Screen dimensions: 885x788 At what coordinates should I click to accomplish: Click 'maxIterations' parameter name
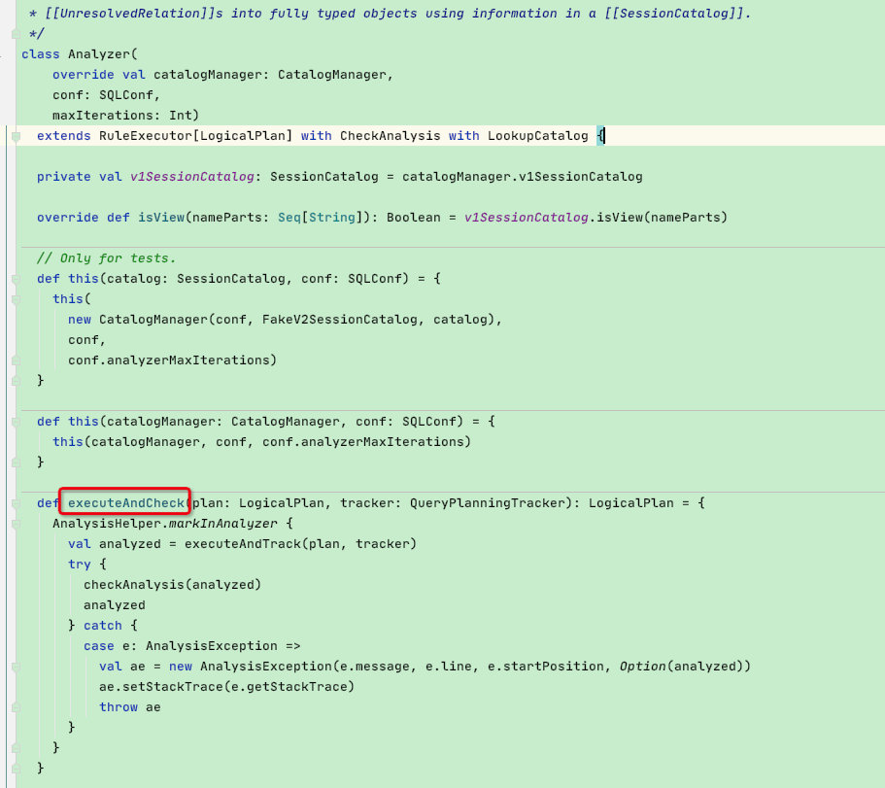(x=102, y=116)
